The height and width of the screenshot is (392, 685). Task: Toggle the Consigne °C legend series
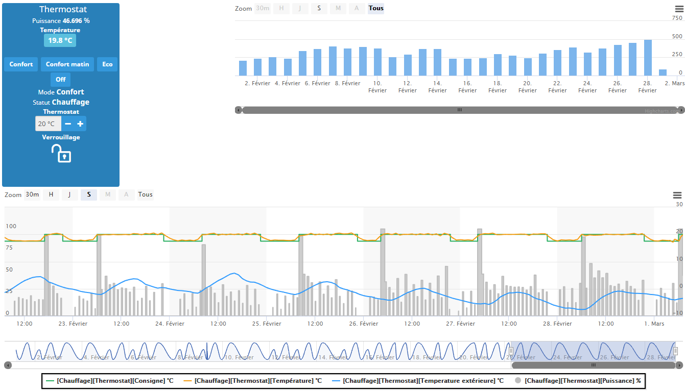[x=110, y=381]
